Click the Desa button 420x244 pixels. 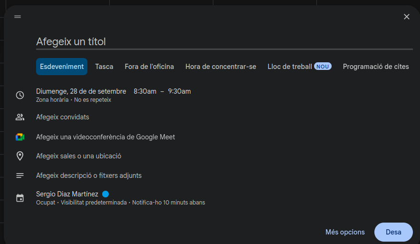coord(393,232)
